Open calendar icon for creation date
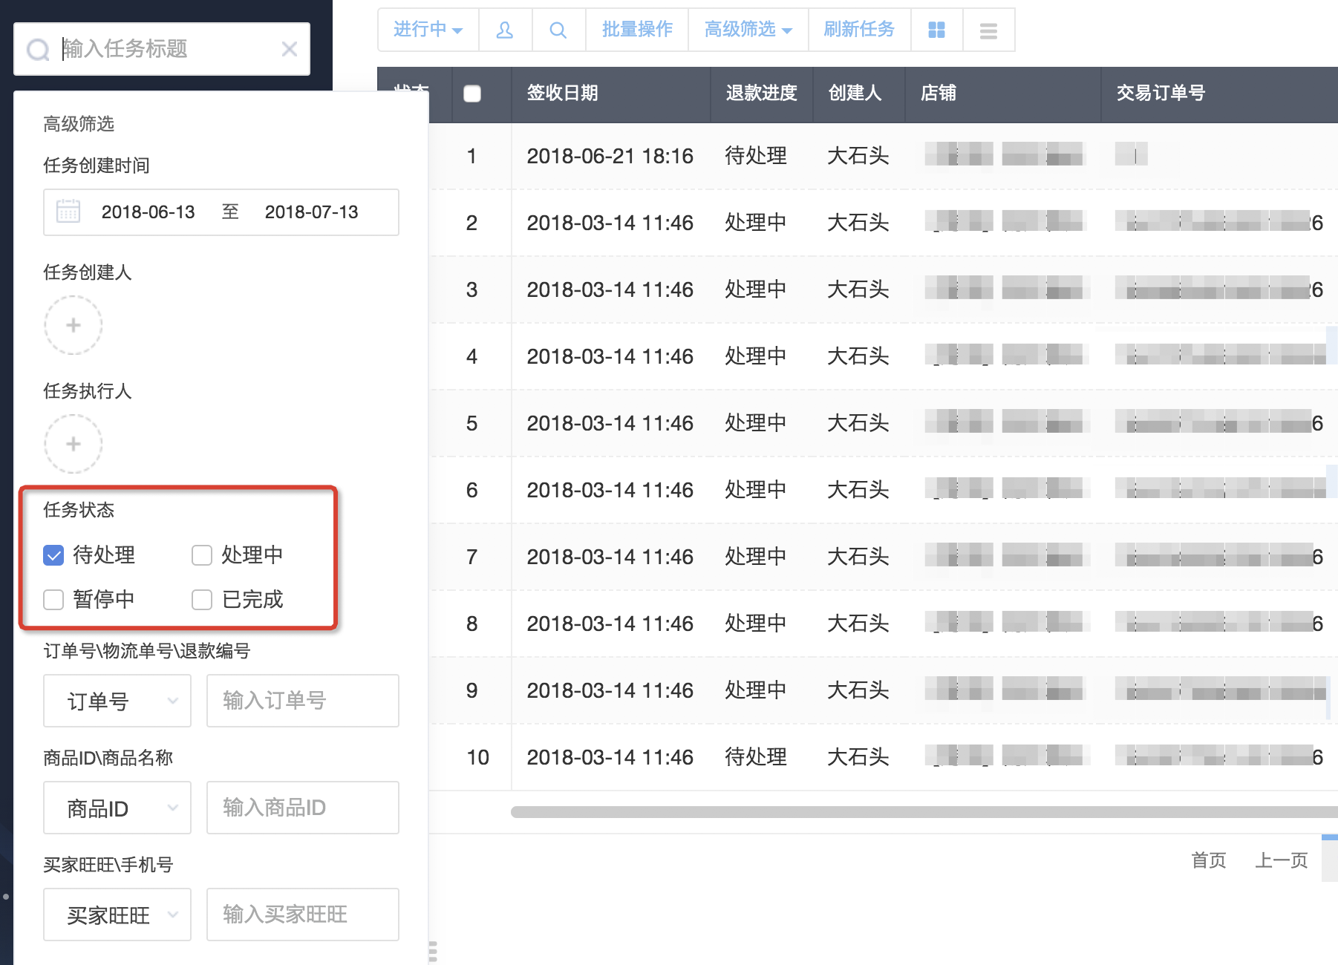 [x=68, y=212]
